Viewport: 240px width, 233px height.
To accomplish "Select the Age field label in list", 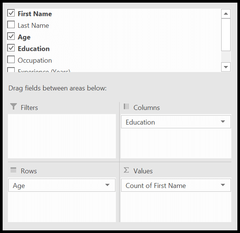I will (24, 37).
